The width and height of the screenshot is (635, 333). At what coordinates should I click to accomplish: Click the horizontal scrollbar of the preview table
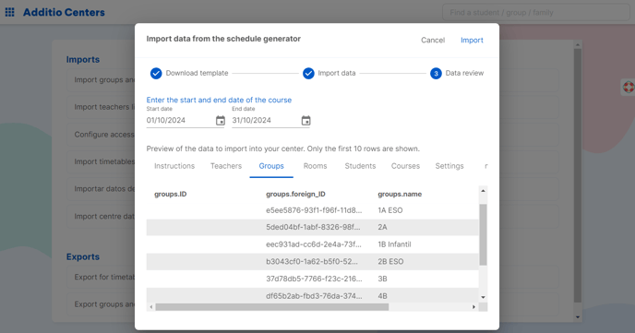pos(271,307)
